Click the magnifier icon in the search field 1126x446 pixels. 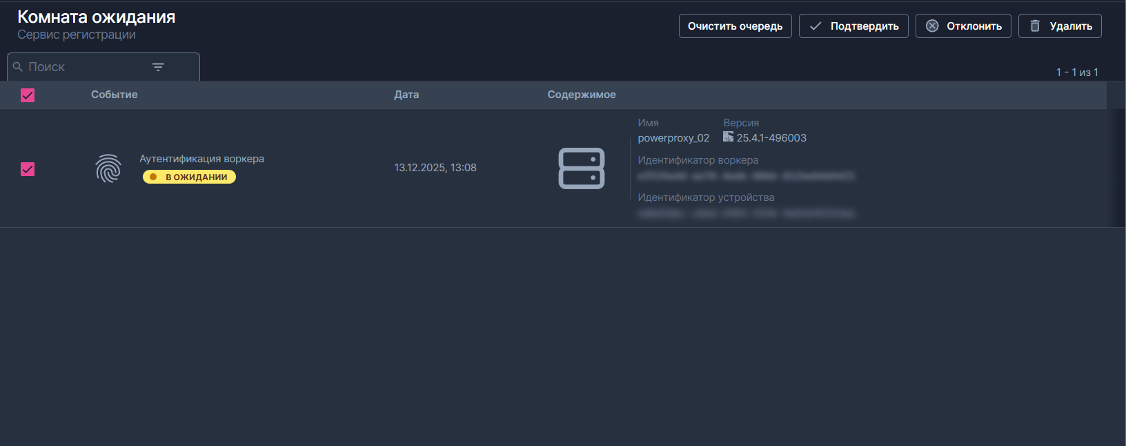pyautogui.click(x=18, y=67)
